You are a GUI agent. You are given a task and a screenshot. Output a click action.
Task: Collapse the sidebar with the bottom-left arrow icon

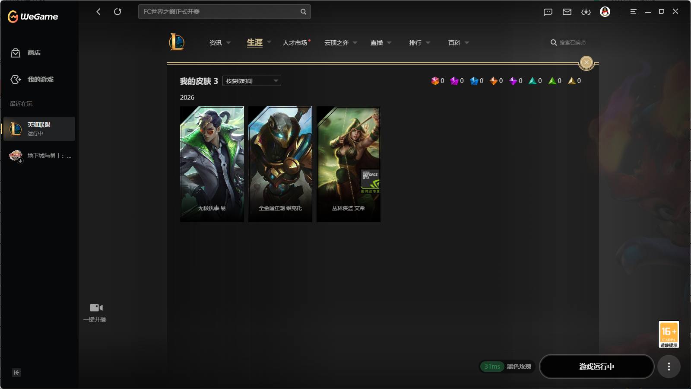pos(16,373)
